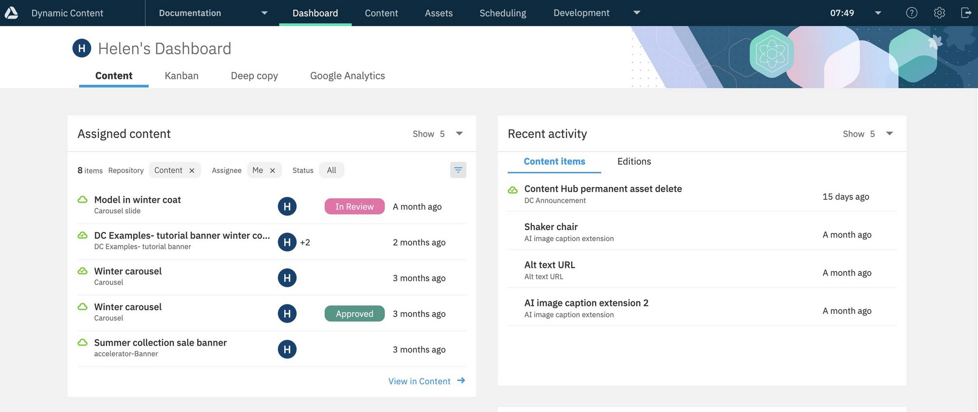Open Model in winter coat item
978x412 pixels.
click(x=137, y=200)
